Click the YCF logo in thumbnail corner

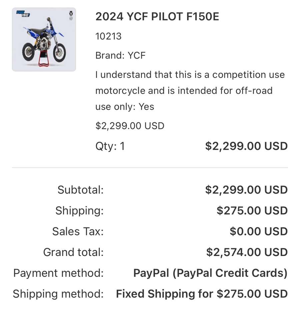pyautogui.click(x=71, y=15)
